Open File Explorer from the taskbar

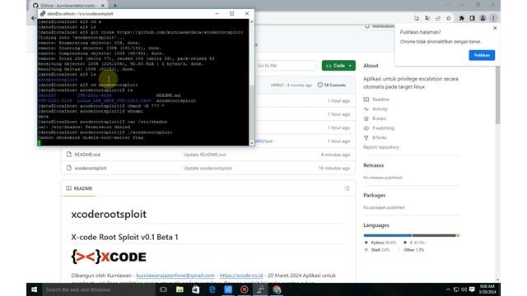point(180,289)
